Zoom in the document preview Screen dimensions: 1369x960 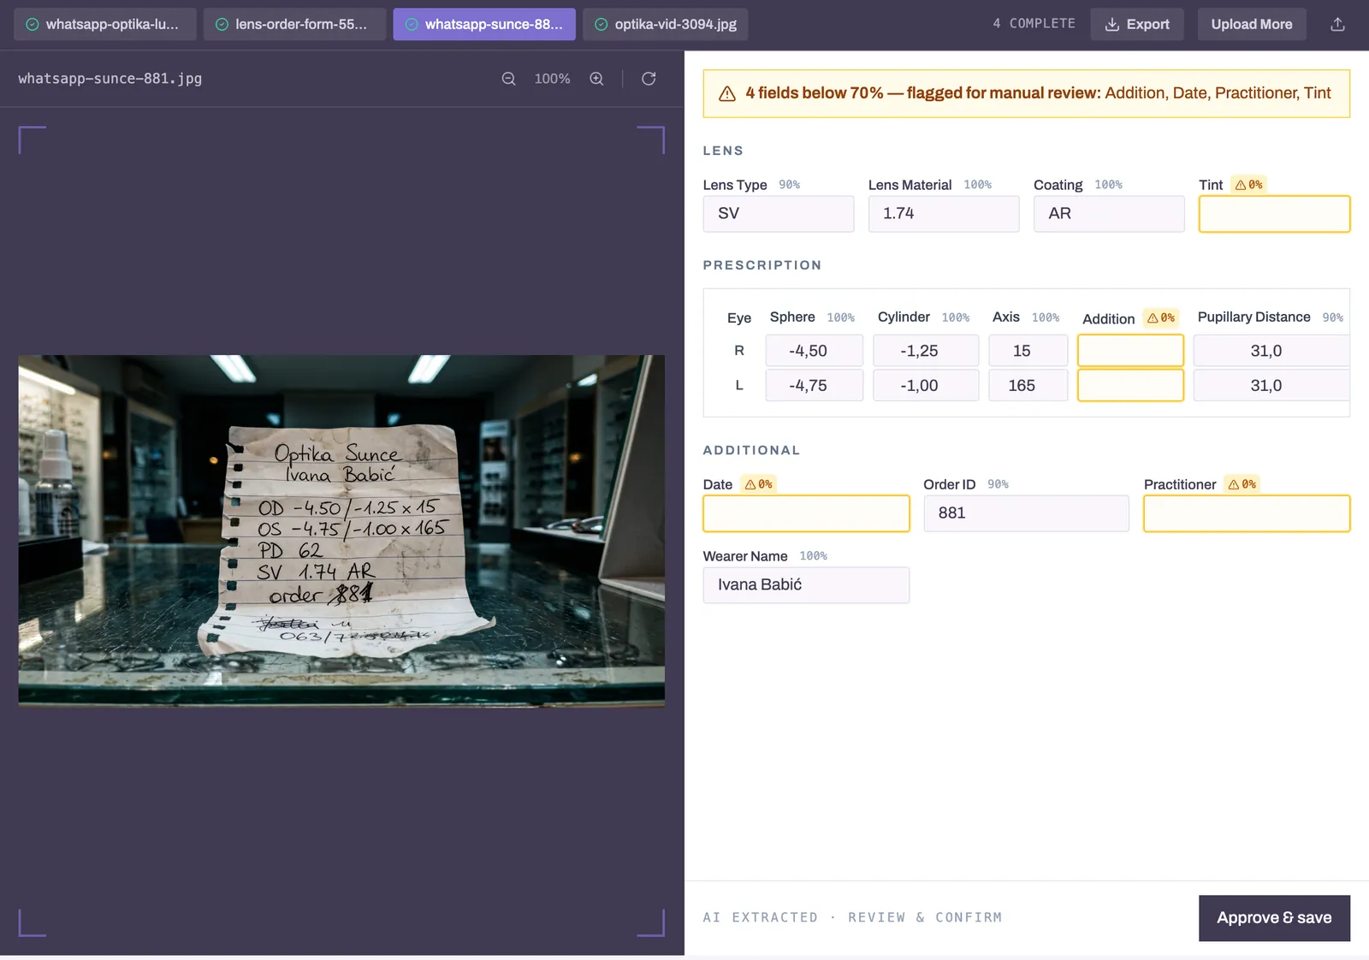[x=596, y=79]
